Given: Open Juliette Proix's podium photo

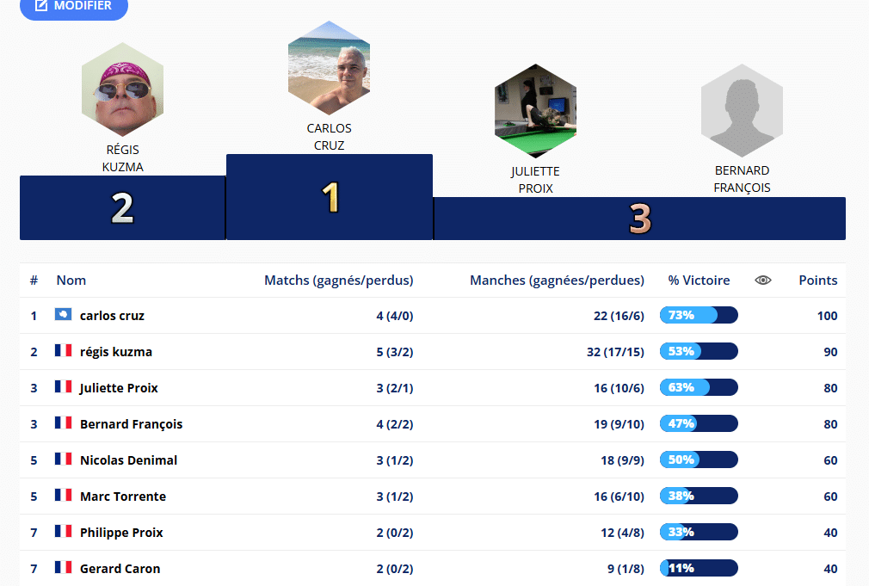Looking at the screenshot, I should 535,111.
